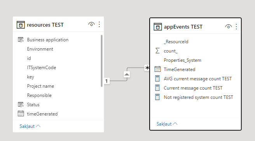Select the Environment field
The image size is (255, 141).
[x=40, y=49]
